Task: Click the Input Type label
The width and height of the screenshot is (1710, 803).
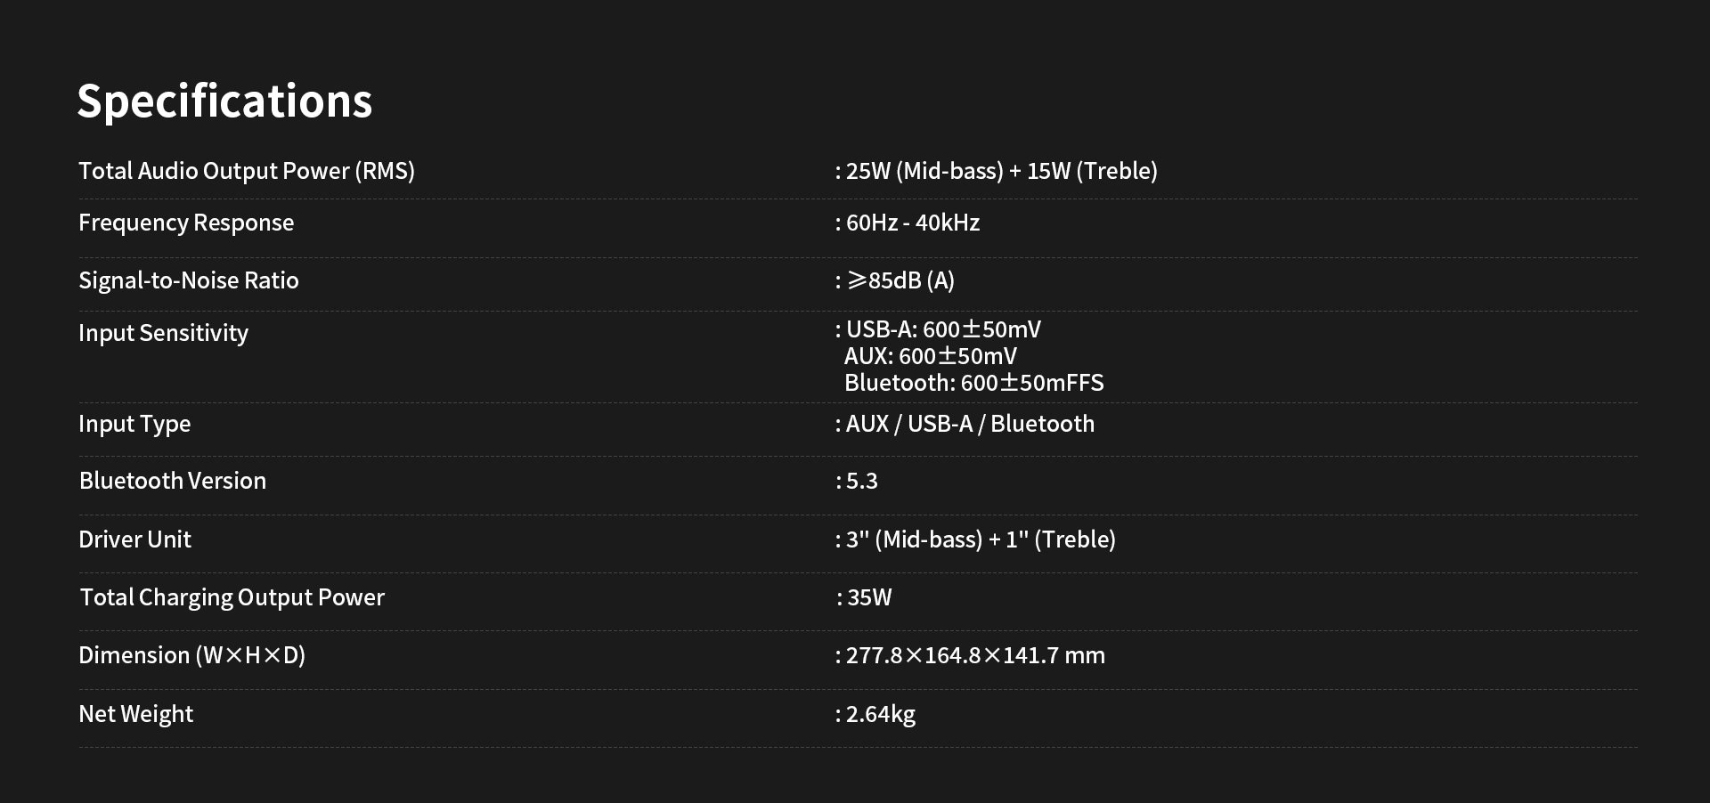Action: [134, 424]
